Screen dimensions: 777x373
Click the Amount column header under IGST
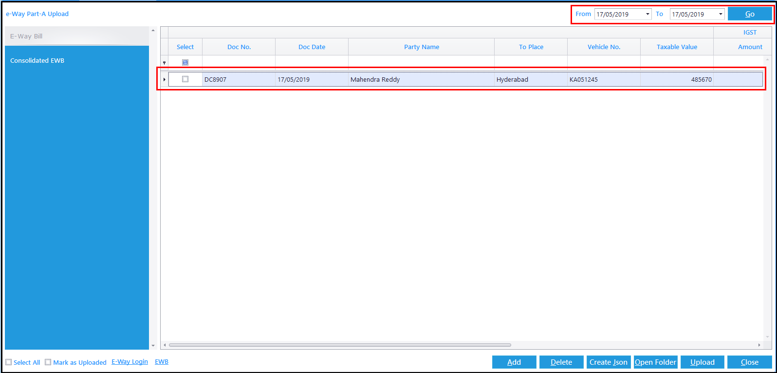pyautogui.click(x=743, y=47)
